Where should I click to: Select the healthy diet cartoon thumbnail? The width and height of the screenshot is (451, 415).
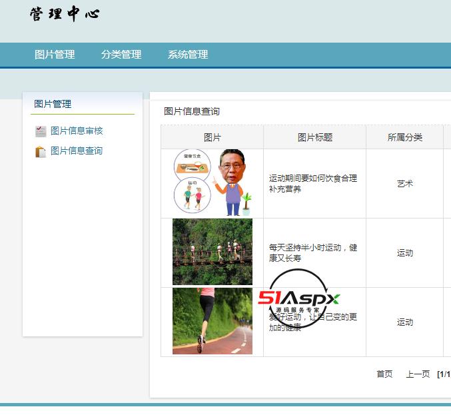[213, 183]
